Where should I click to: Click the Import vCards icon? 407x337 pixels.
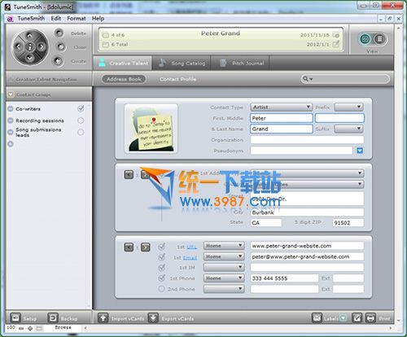pos(103,317)
